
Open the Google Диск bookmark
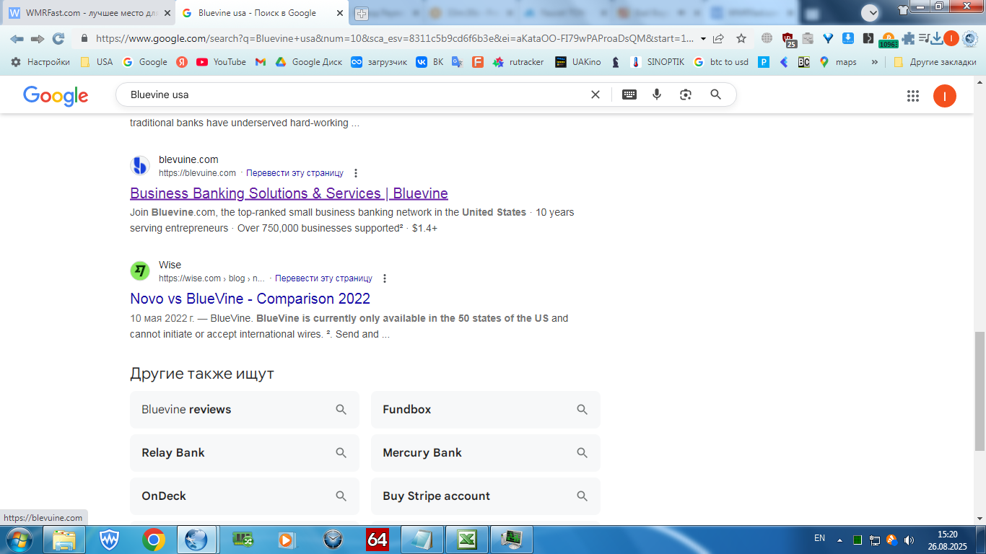[x=309, y=62]
